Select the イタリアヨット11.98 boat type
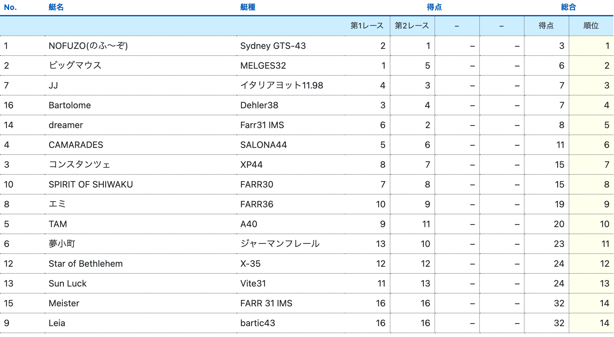Image resolution: width=614 pixels, height=337 pixels. (281, 85)
